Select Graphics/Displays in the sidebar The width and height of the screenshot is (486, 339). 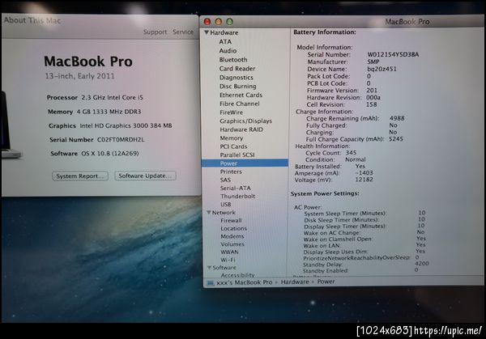(245, 121)
